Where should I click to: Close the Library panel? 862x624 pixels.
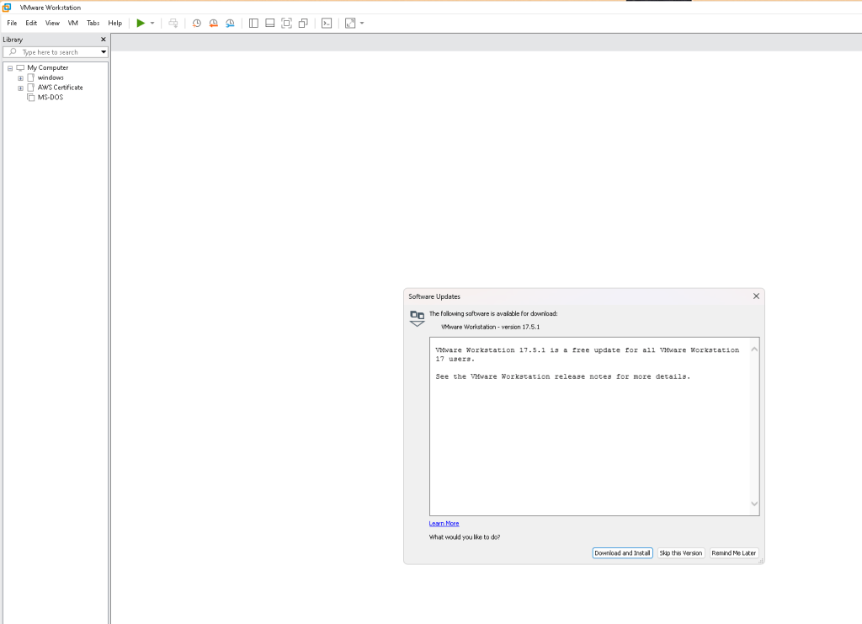(104, 40)
